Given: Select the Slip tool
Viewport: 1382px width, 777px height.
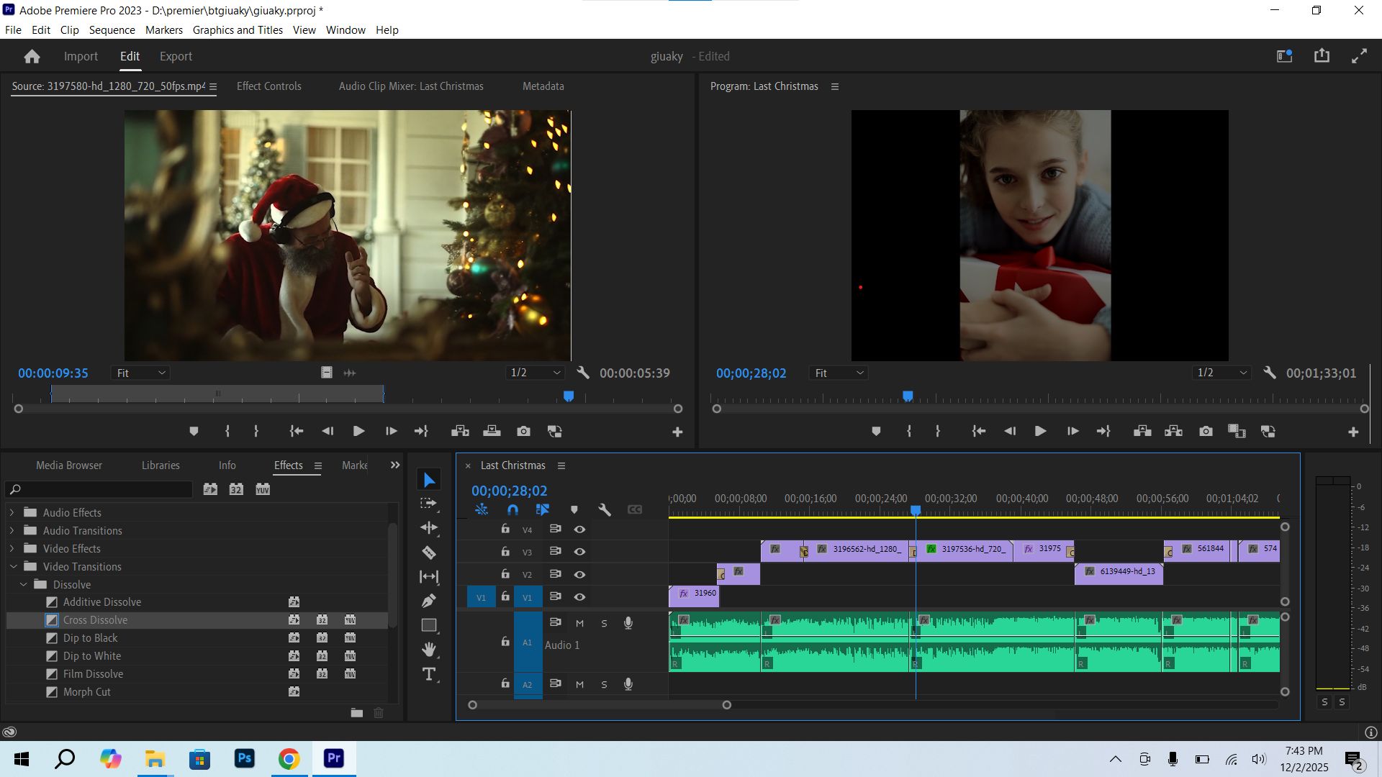Looking at the screenshot, I should point(429,576).
